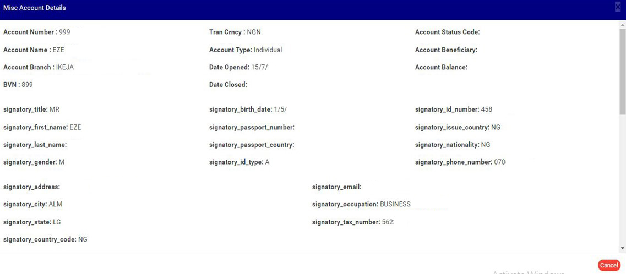Click the signatory_phone_number value
Screen dimensions: 626x274
[x=499, y=162]
